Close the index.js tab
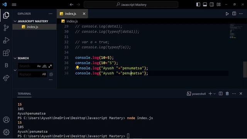 tap(84, 14)
